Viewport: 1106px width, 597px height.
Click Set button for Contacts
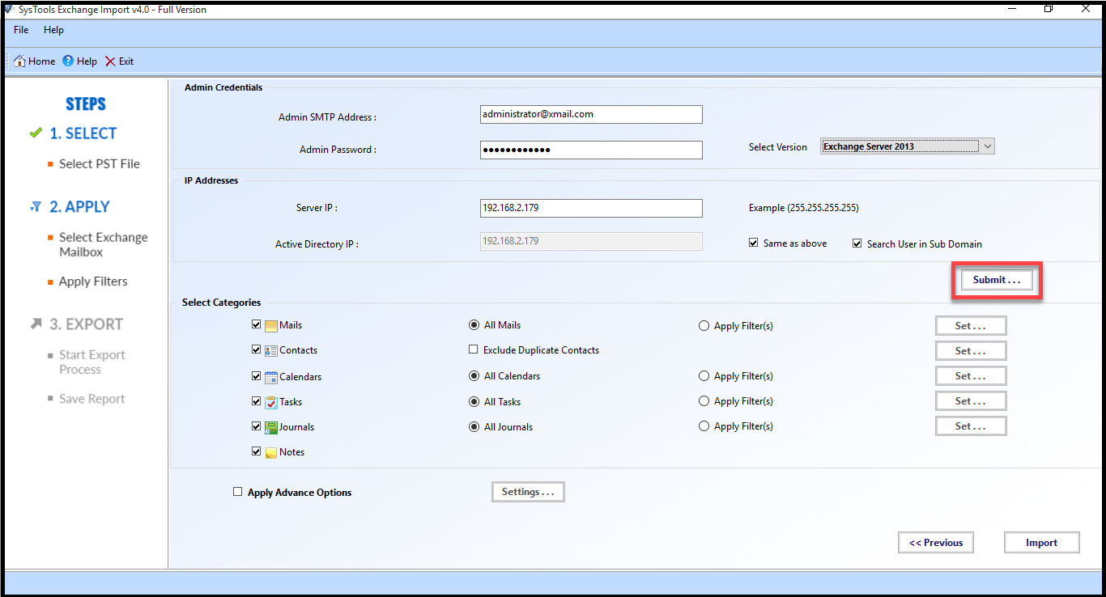[x=971, y=351]
